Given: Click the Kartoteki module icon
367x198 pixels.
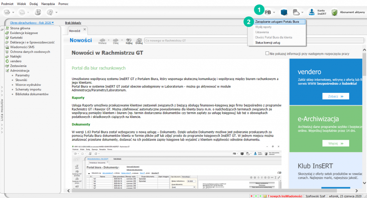Looking at the screenshot, I should [x=7, y=38].
